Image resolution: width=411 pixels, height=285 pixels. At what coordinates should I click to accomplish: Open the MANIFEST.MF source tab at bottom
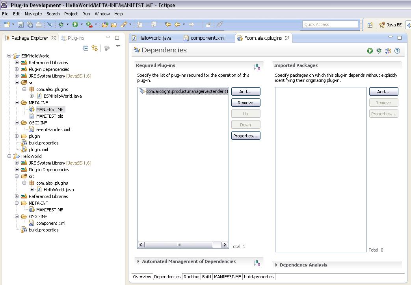pyautogui.click(x=227, y=277)
